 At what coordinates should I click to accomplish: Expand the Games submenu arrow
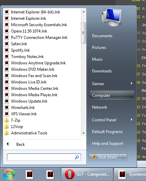coord(132,83)
